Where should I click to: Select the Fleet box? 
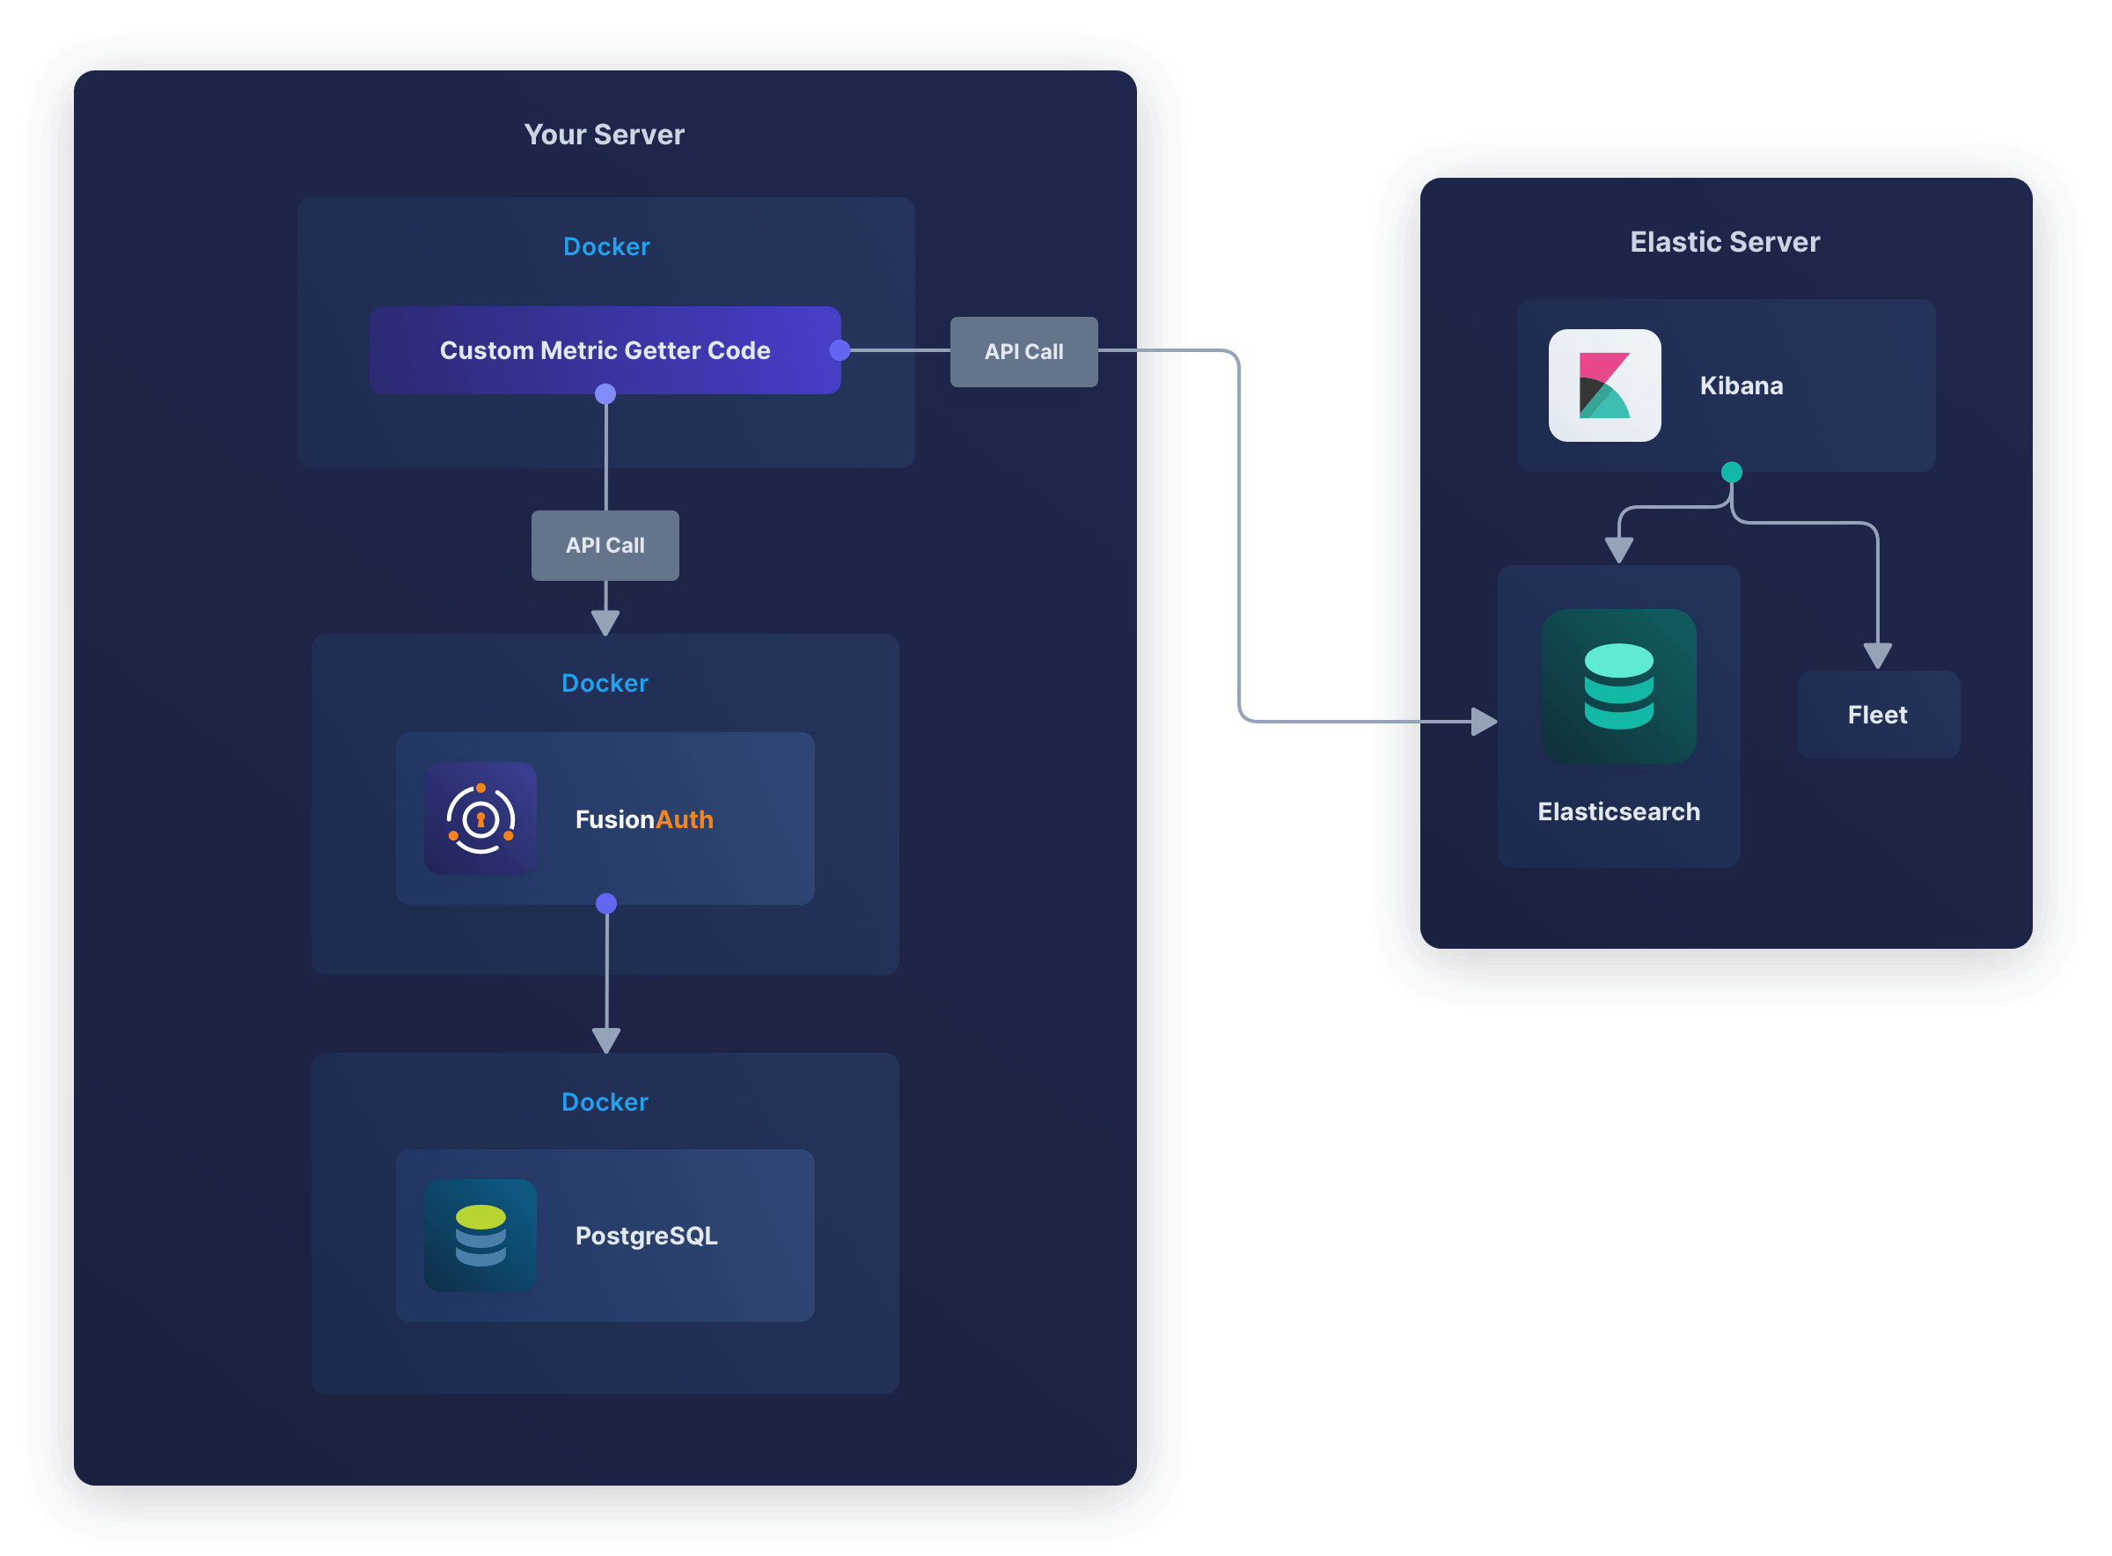[x=1878, y=715]
